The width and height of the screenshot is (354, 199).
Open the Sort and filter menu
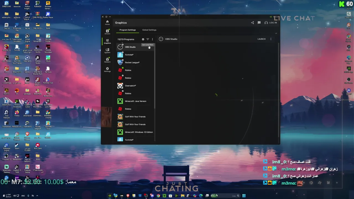tap(148, 39)
